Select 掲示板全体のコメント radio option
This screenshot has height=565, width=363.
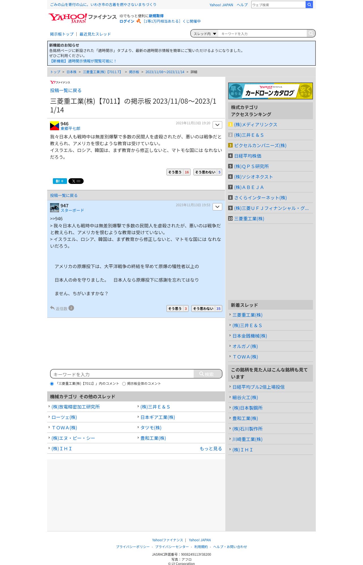124,384
